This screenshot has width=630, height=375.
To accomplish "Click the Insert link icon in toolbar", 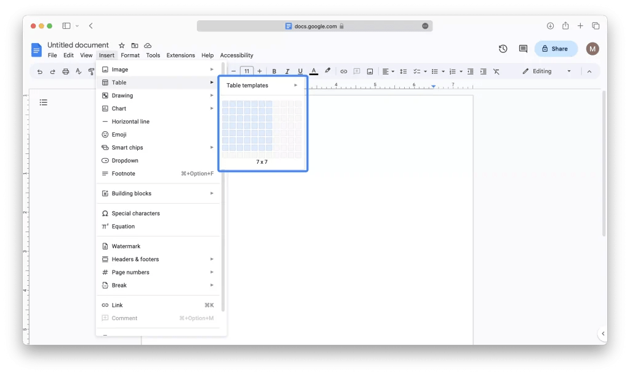I will tap(343, 71).
